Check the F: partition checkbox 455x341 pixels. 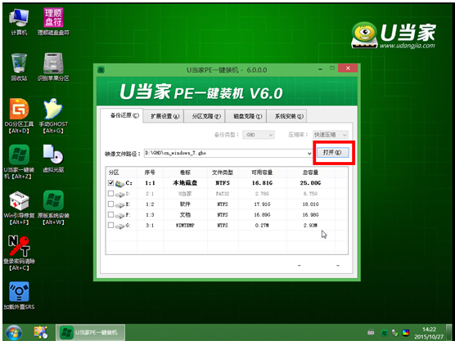pyautogui.click(x=110, y=214)
